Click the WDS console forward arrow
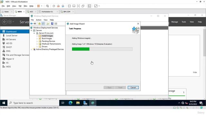This screenshot has height=115, width=206. [35, 24]
